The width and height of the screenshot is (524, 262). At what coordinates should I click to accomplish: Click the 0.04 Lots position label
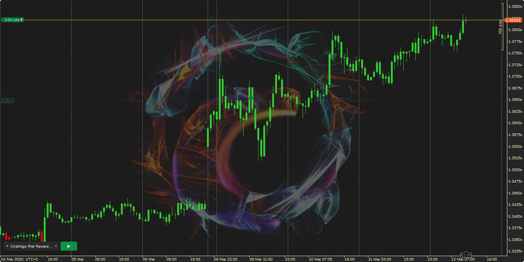click(13, 20)
